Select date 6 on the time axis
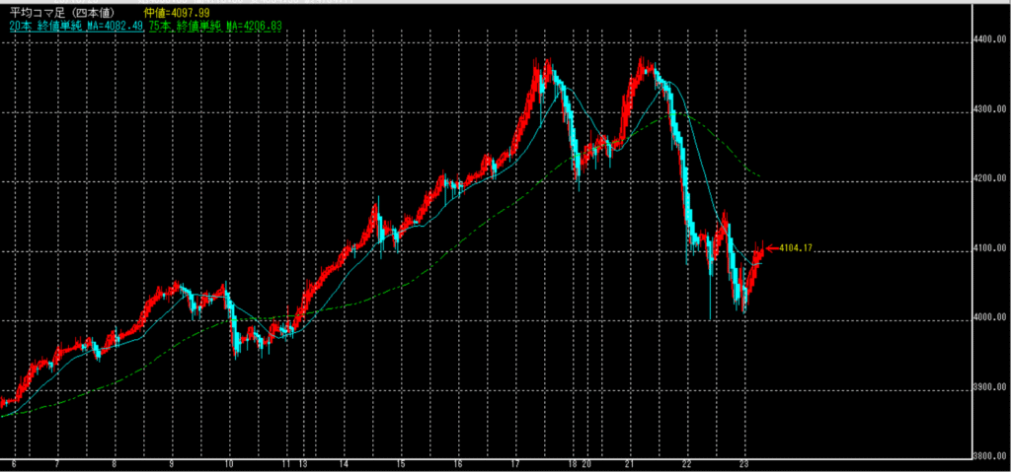Image resolution: width=1011 pixels, height=472 pixels. click(14, 463)
